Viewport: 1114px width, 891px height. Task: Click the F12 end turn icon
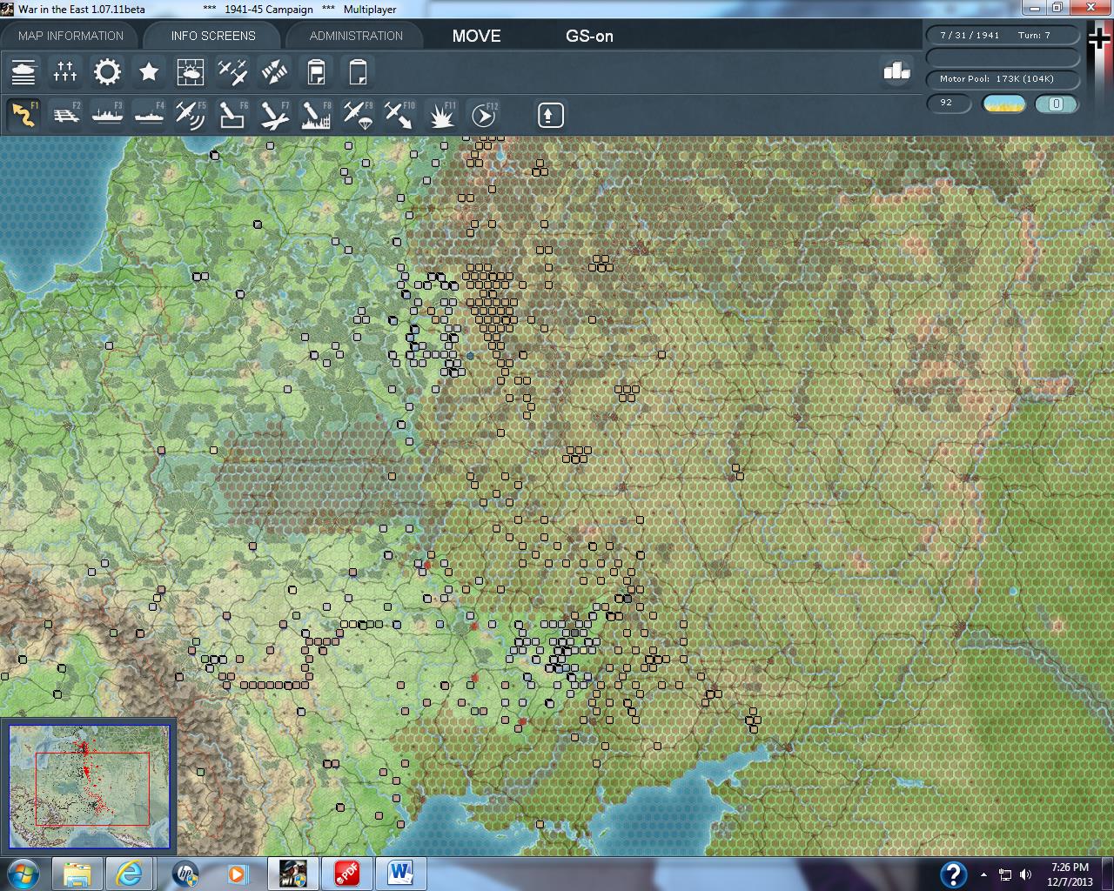[483, 115]
